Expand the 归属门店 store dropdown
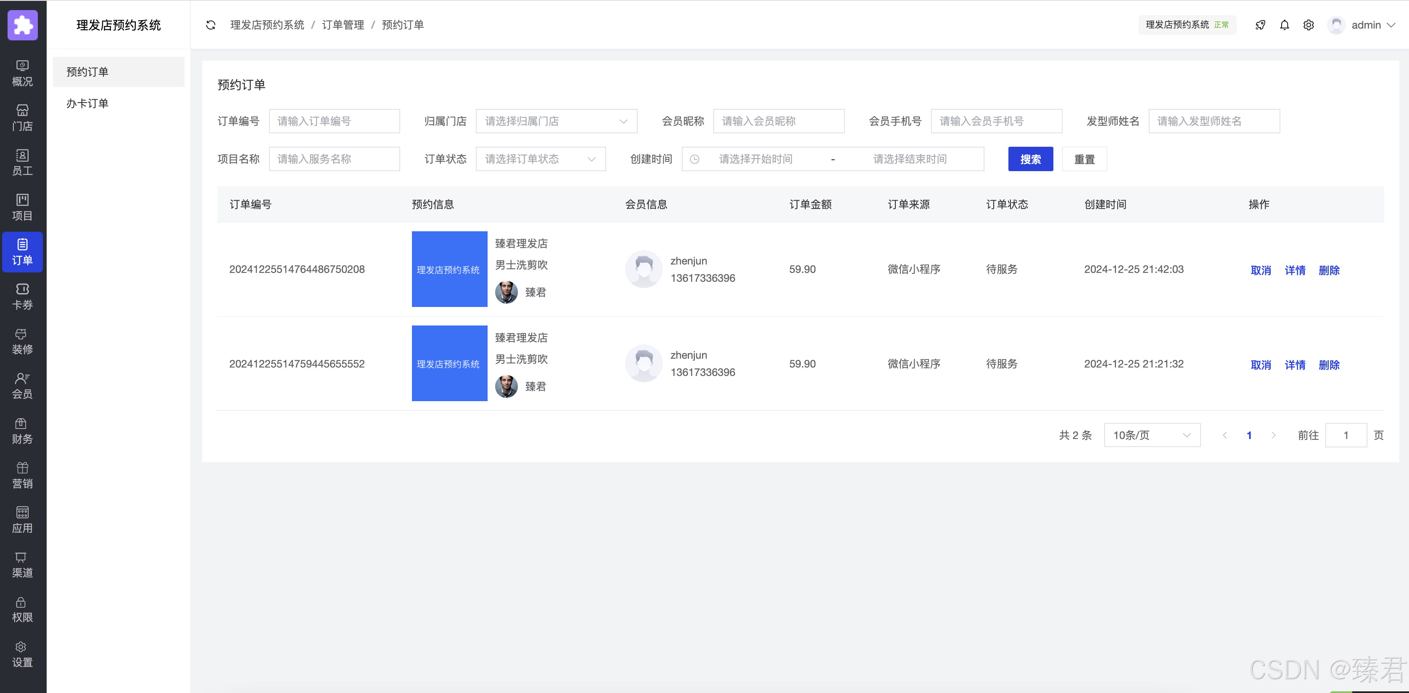1409x693 pixels. point(556,121)
